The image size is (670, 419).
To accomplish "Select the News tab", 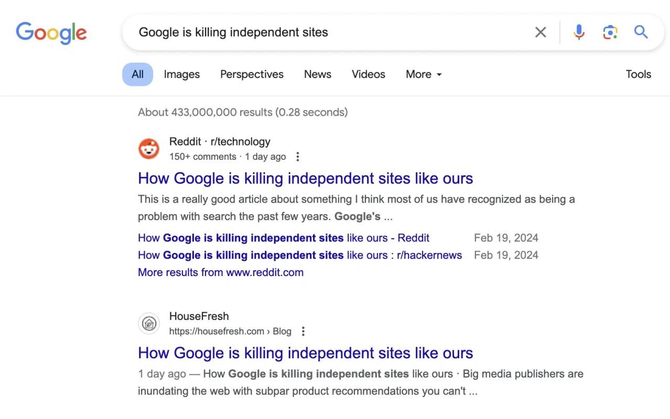I will (x=317, y=74).
